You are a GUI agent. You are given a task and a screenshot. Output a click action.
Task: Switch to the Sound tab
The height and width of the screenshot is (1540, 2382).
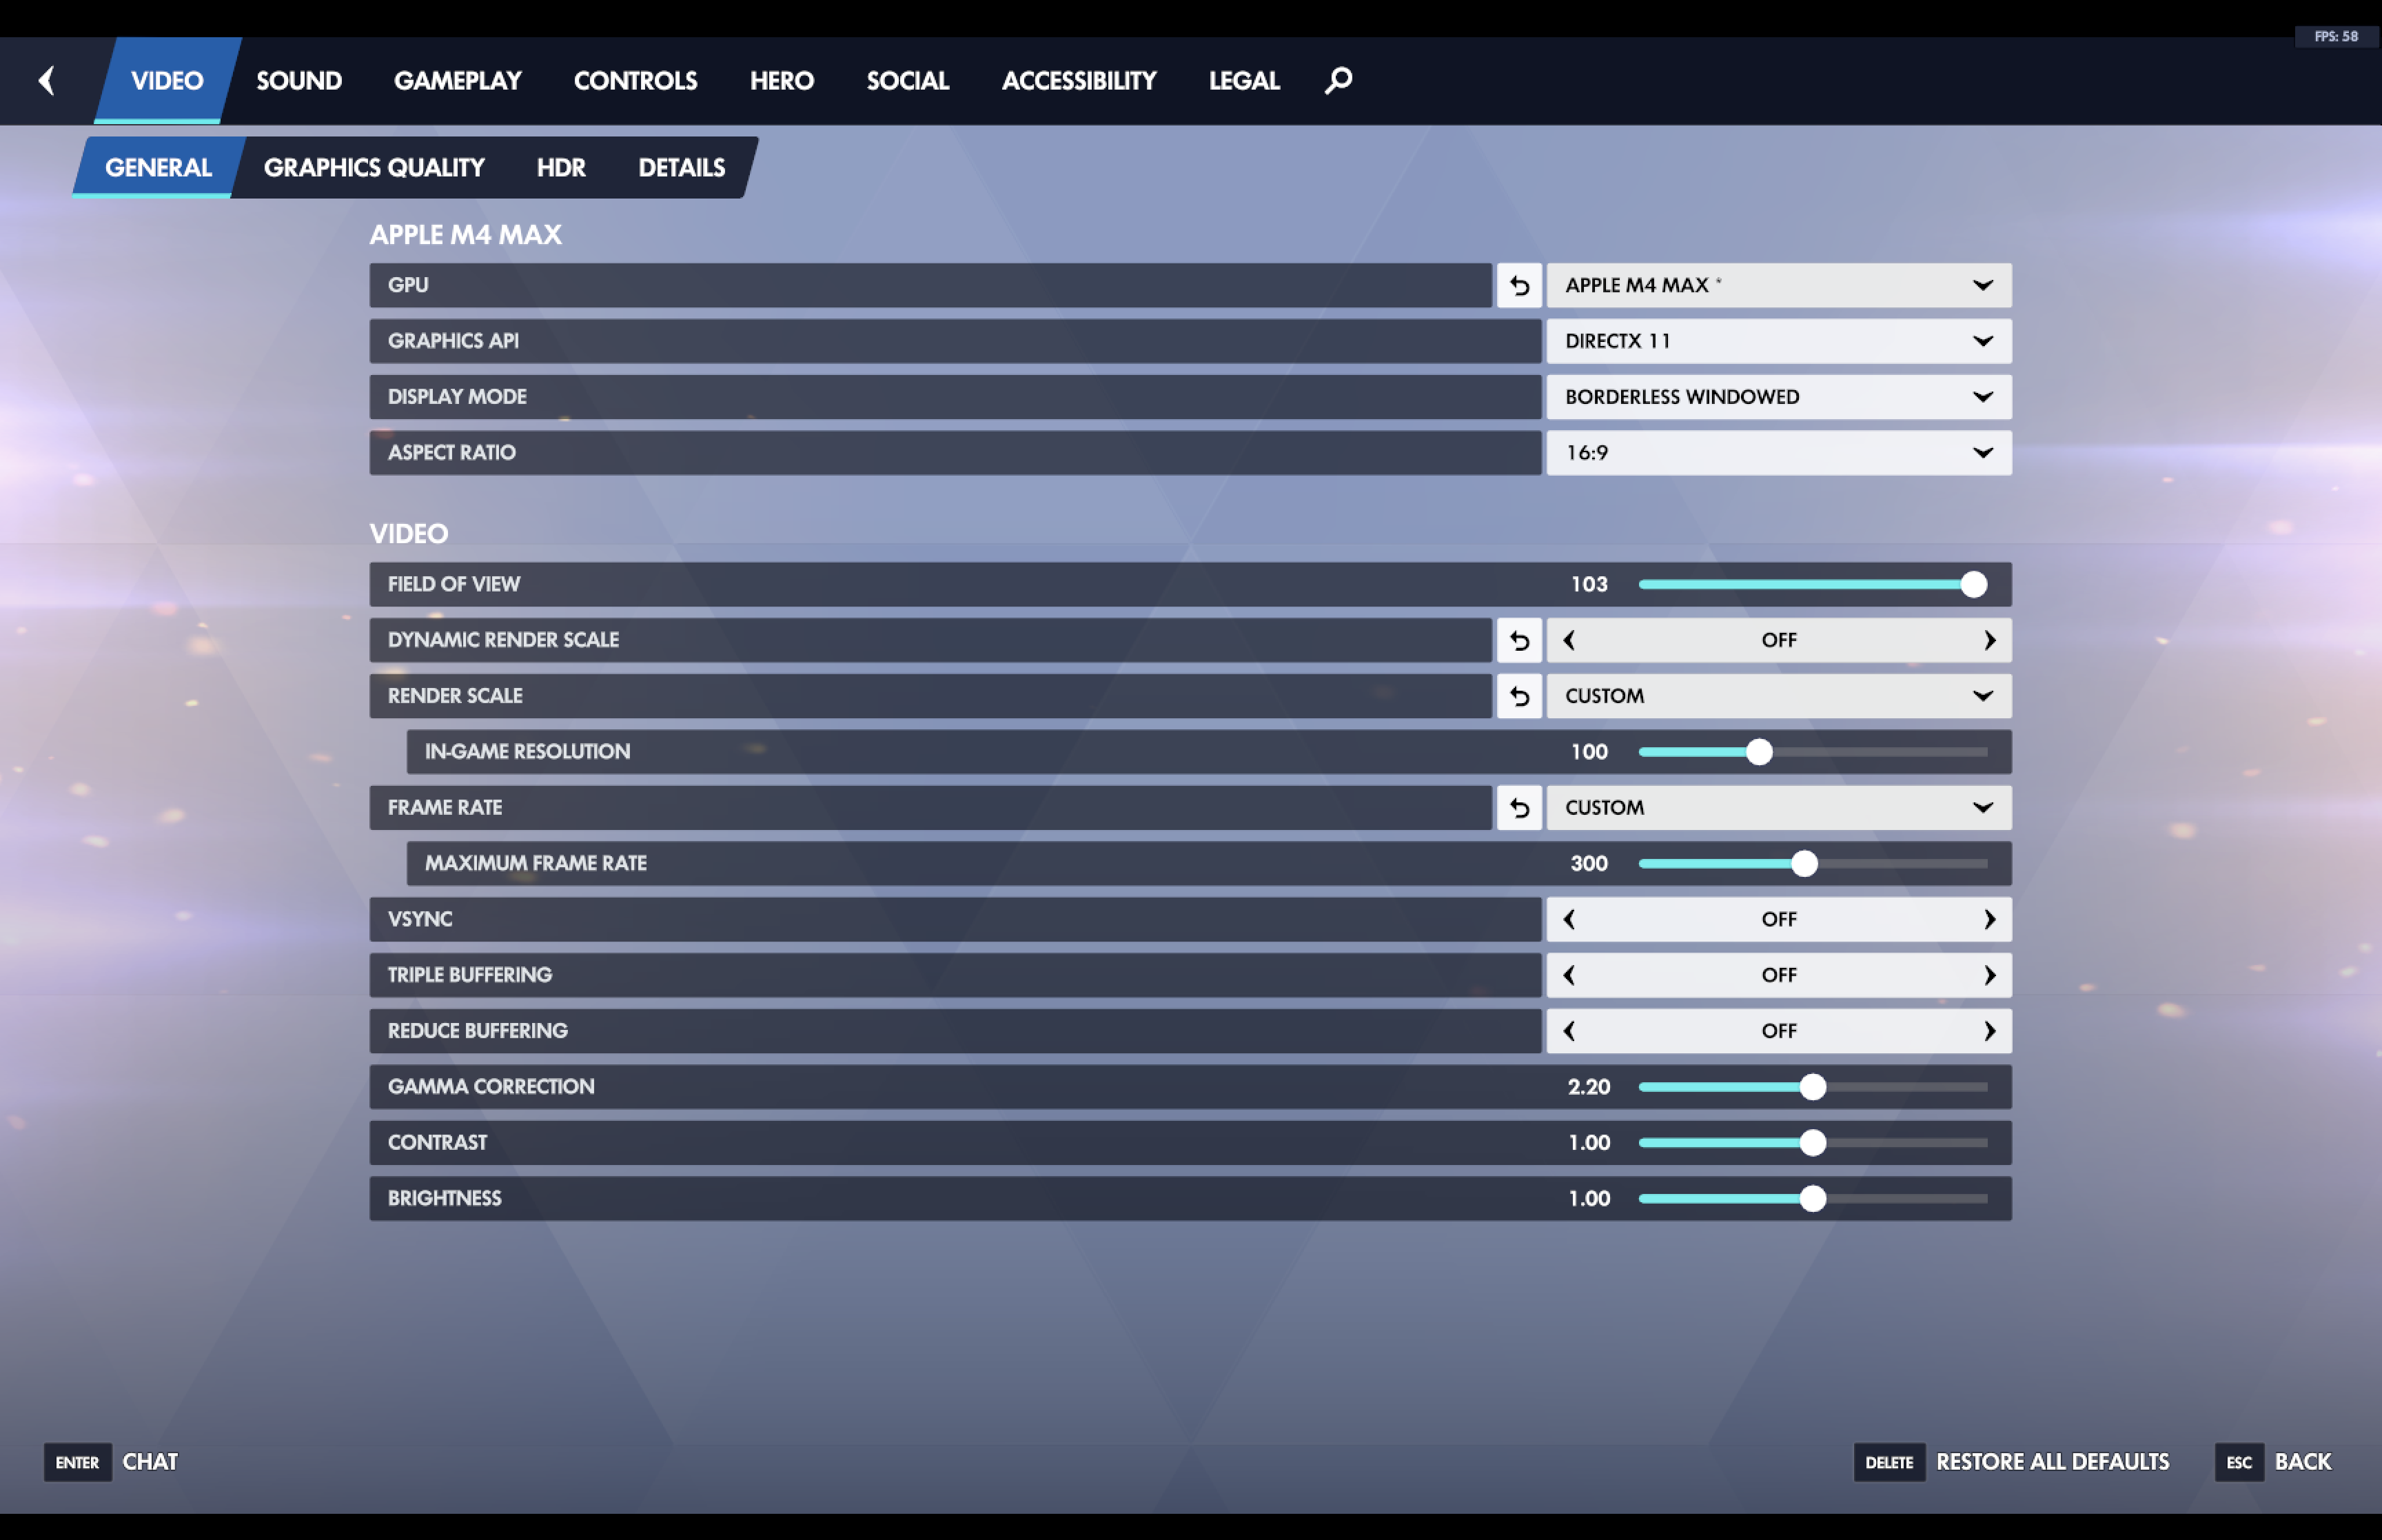(299, 81)
